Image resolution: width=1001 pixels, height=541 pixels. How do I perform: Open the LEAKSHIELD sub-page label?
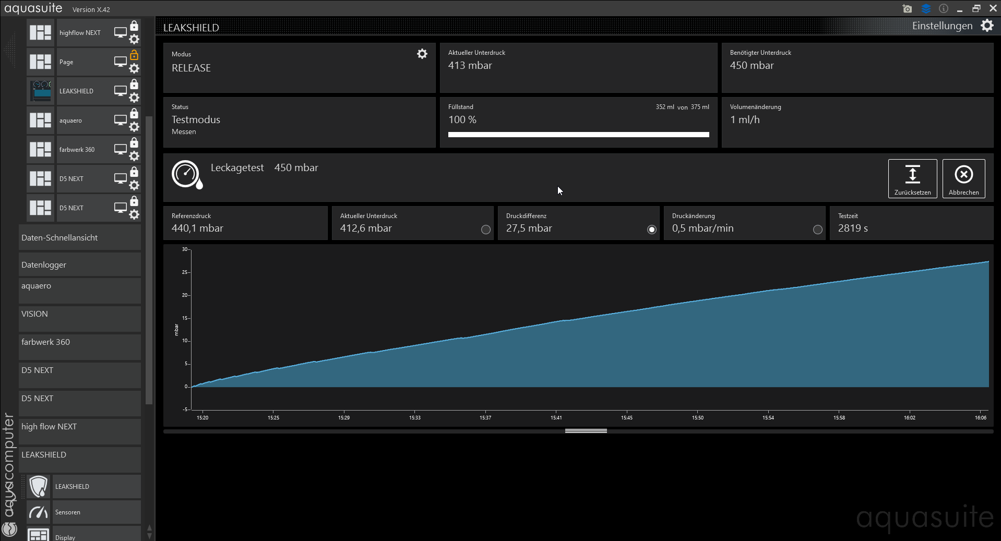72,487
